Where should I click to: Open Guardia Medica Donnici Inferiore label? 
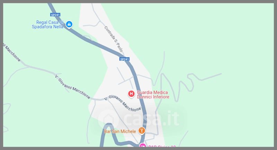pos(153,94)
